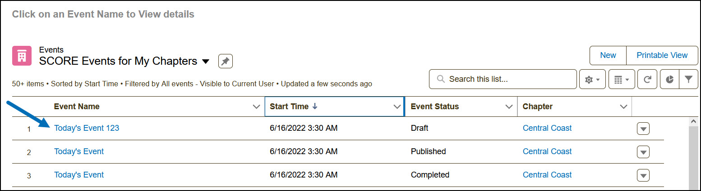Click the pink Events object icon
This screenshot has width=701, height=191.
[x=22, y=56]
